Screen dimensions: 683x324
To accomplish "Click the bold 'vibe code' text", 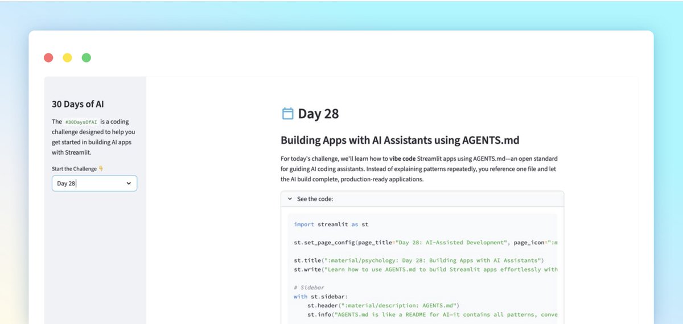I will 402,159.
